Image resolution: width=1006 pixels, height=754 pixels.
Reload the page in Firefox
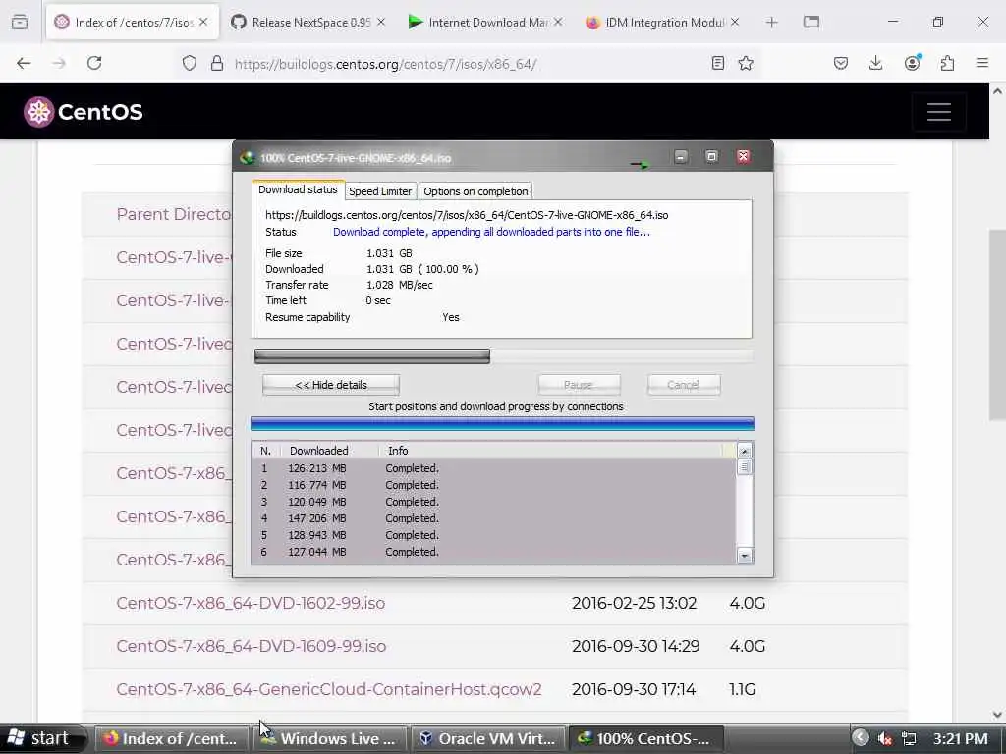click(x=94, y=63)
